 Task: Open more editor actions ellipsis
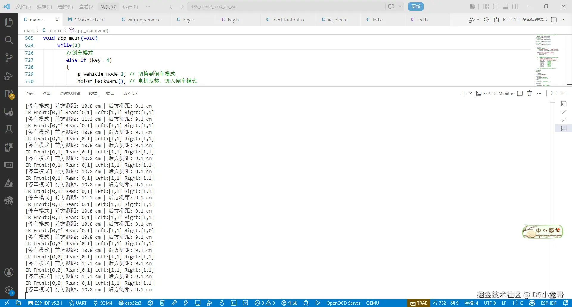(563, 20)
